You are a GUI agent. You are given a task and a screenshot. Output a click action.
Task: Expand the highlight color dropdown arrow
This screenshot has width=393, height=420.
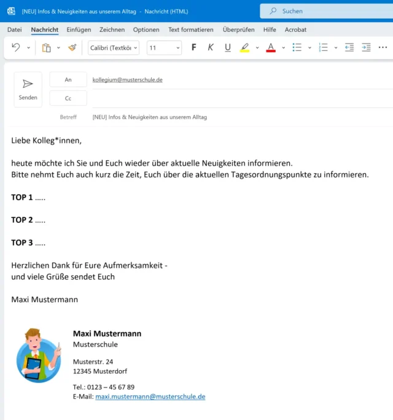pos(257,47)
